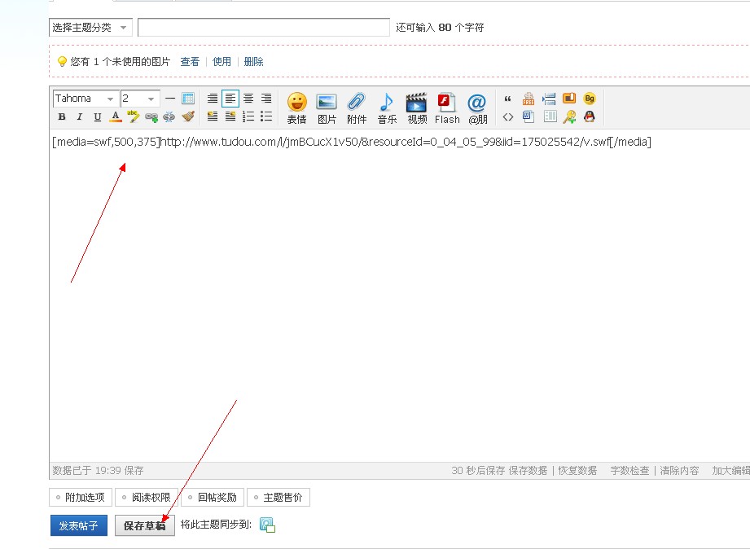Click the attachment (附件) paperclip icon
750x549 pixels.
pyautogui.click(x=357, y=107)
